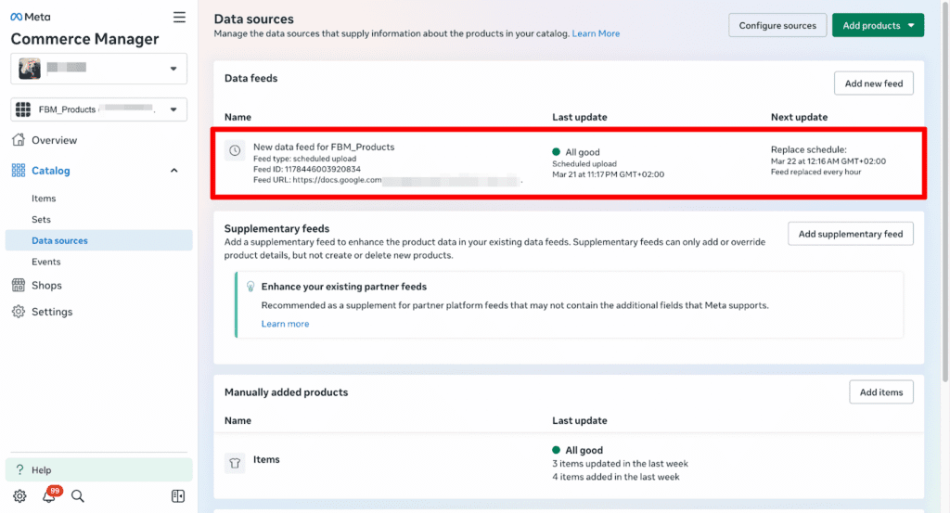Image resolution: width=950 pixels, height=513 pixels.
Task: Click Add supplementary feed button
Action: coord(851,234)
